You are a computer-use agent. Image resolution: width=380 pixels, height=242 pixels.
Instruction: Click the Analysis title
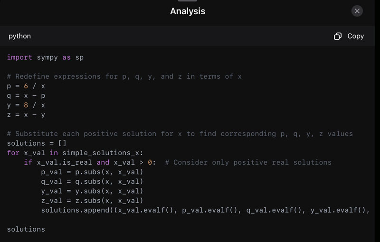[x=188, y=11]
